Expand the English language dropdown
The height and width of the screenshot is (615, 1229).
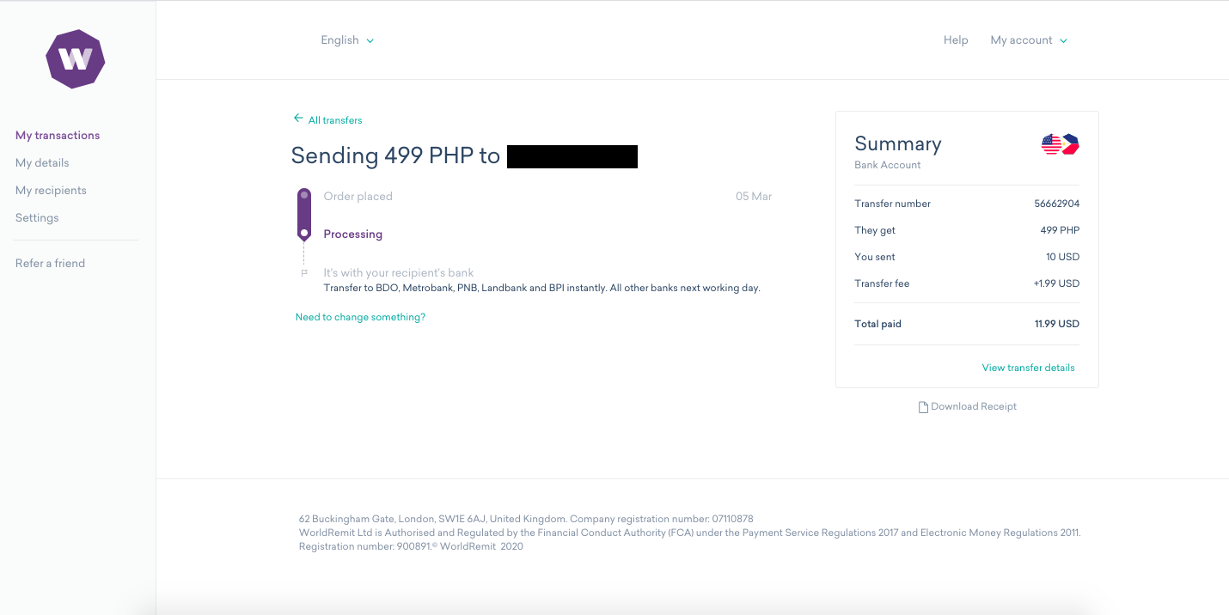[x=347, y=40]
